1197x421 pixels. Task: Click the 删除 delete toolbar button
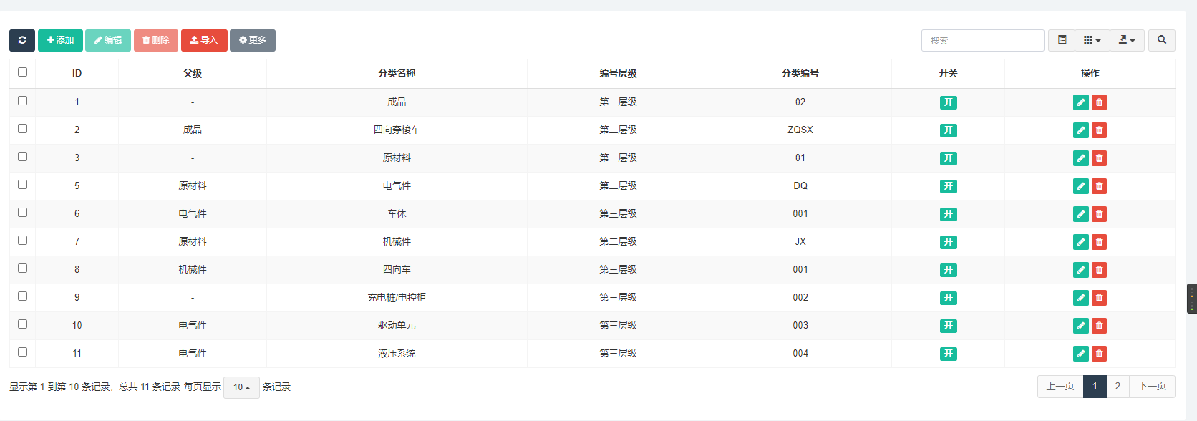click(x=156, y=40)
